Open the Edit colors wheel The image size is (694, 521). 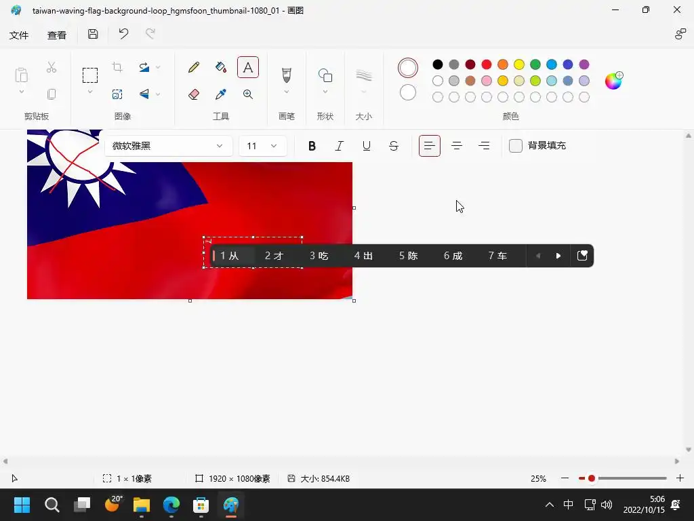[x=613, y=81]
